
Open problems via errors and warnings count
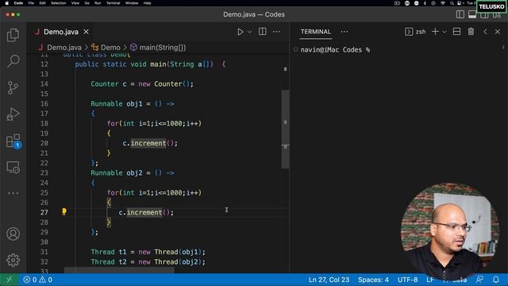click(37, 280)
